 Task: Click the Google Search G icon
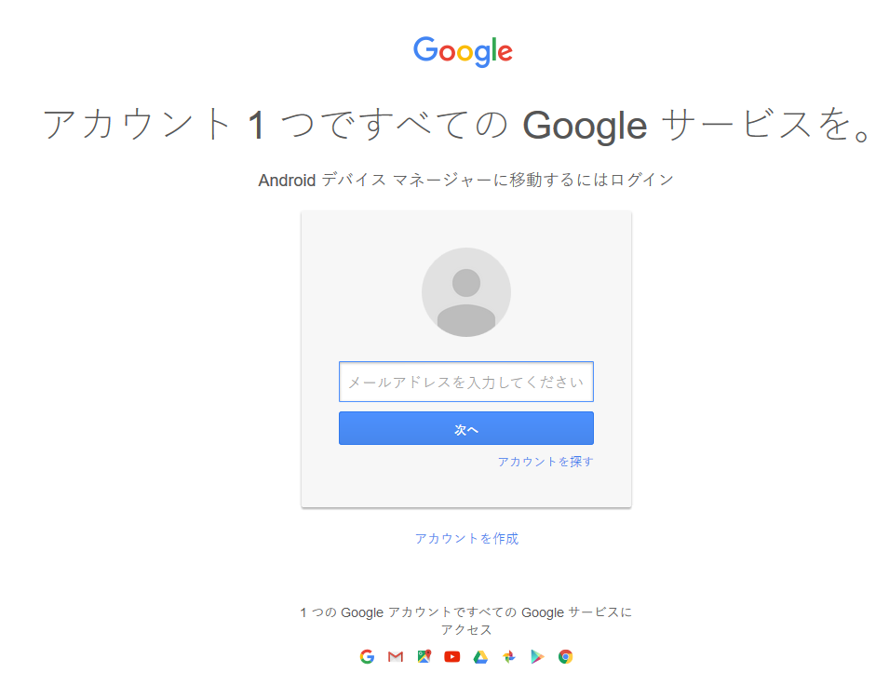click(x=367, y=656)
